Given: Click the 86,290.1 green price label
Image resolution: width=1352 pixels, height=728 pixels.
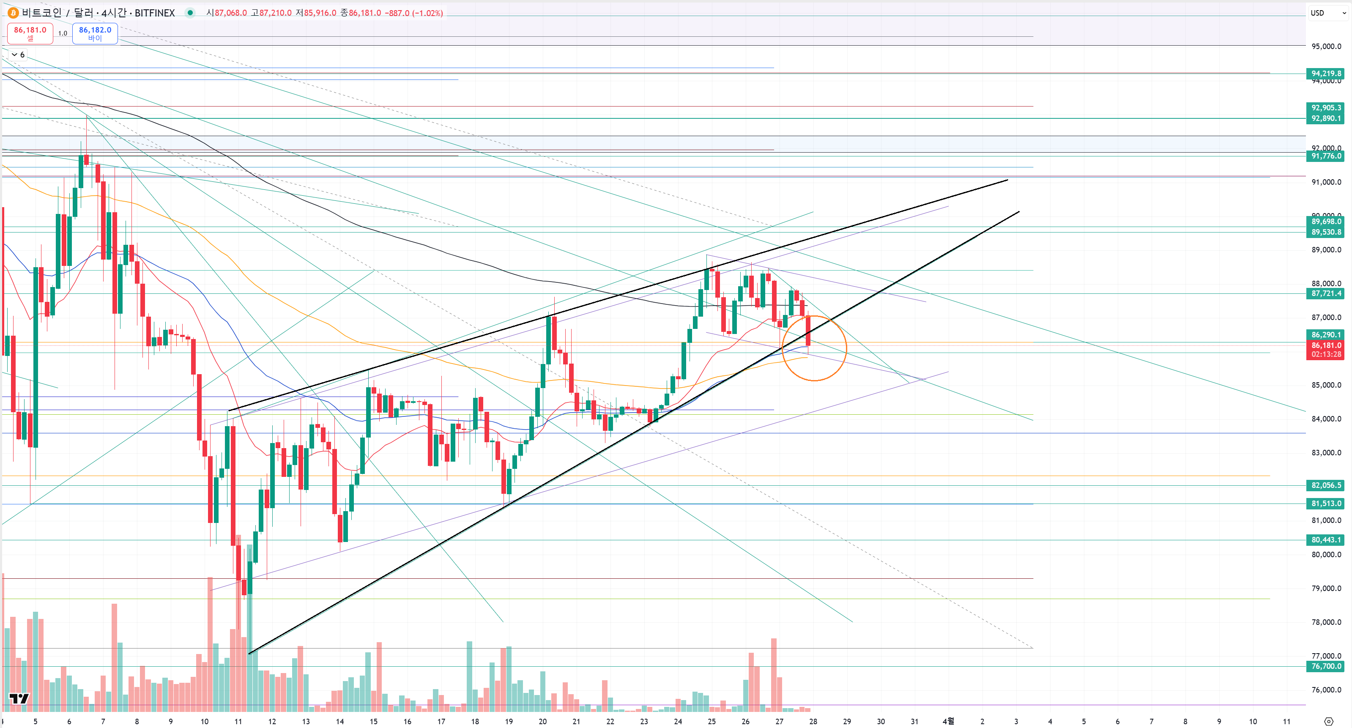Looking at the screenshot, I should click(1326, 334).
